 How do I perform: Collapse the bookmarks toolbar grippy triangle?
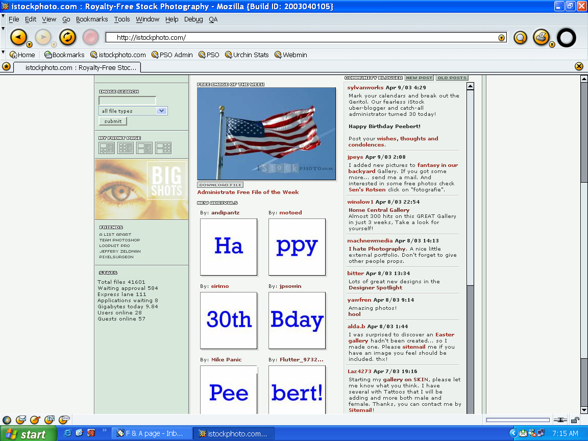(x=3, y=52)
